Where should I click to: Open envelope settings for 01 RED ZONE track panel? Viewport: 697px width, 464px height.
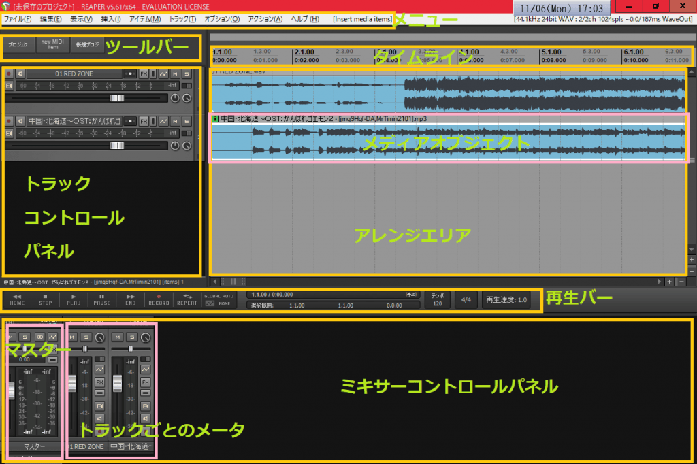point(163,73)
